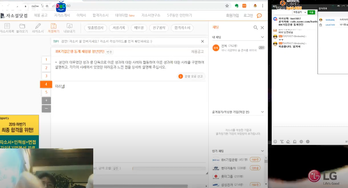Click the 메모장 notepad button
Screen dimensions: 348x188
(139, 28)
